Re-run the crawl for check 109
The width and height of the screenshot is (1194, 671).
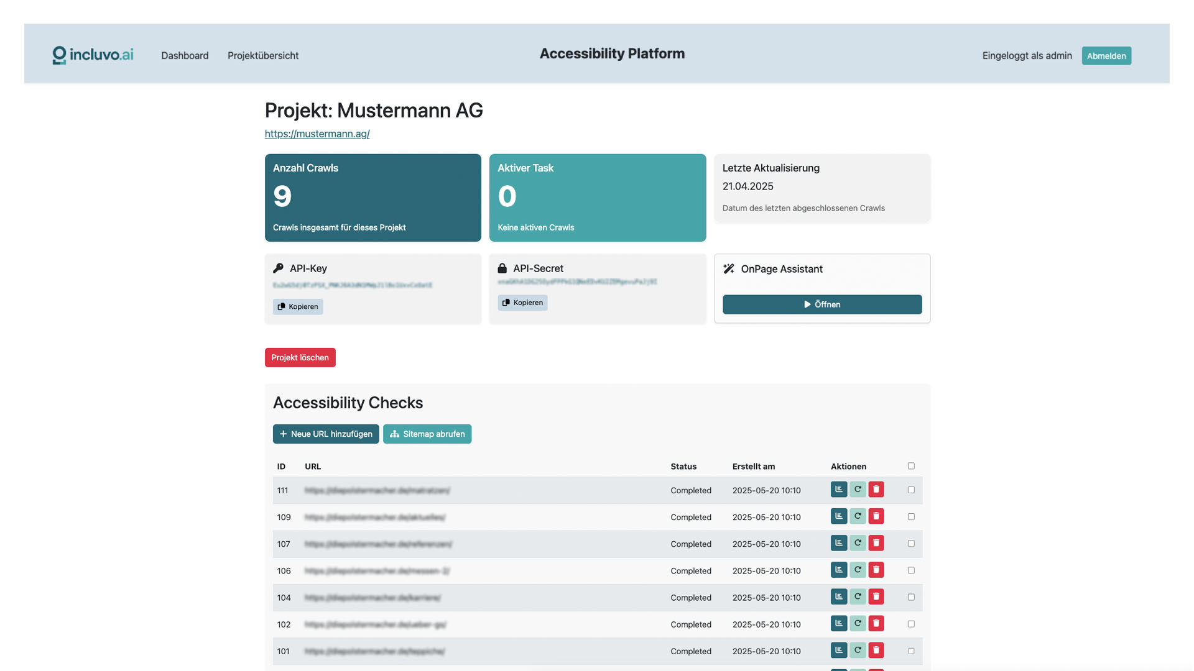click(857, 516)
